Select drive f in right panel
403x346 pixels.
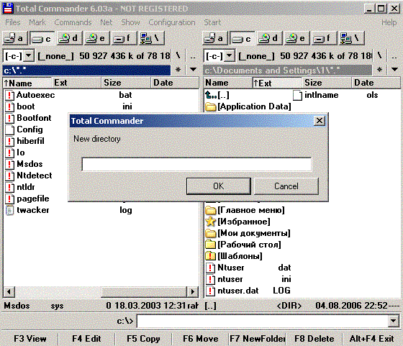[324, 39]
